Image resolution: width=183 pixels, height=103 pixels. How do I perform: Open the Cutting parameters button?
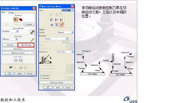click(x=10, y=45)
